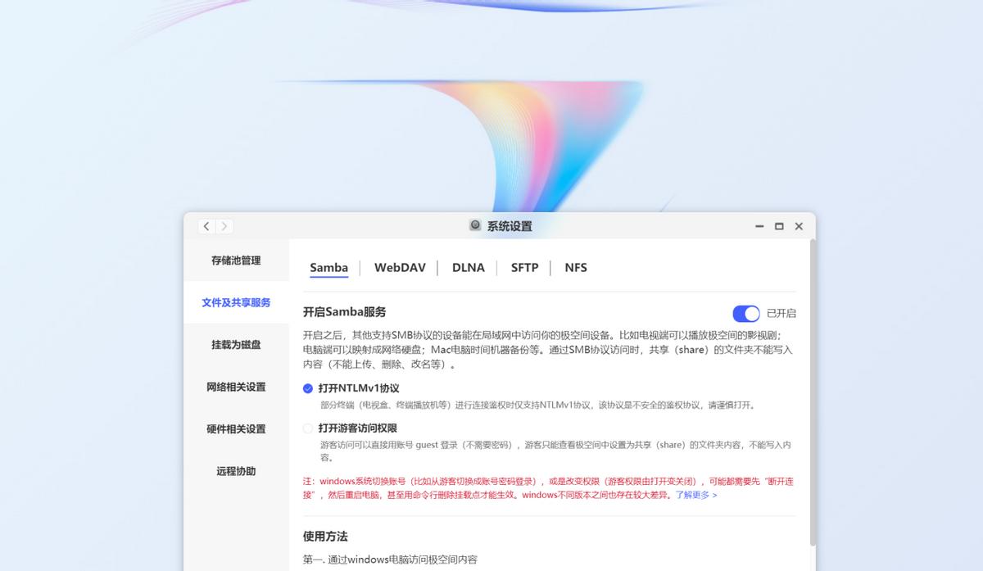
Task: Disable the 开启Samba服务 toggle
Action: [x=745, y=313]
